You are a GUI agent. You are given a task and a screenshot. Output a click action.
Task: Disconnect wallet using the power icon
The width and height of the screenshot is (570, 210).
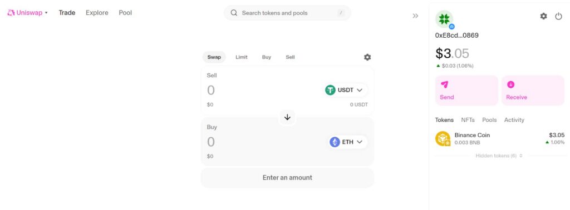tap(558, 16)
